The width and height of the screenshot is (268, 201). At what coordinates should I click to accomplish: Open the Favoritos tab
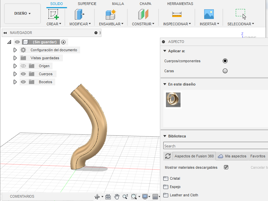258,156
